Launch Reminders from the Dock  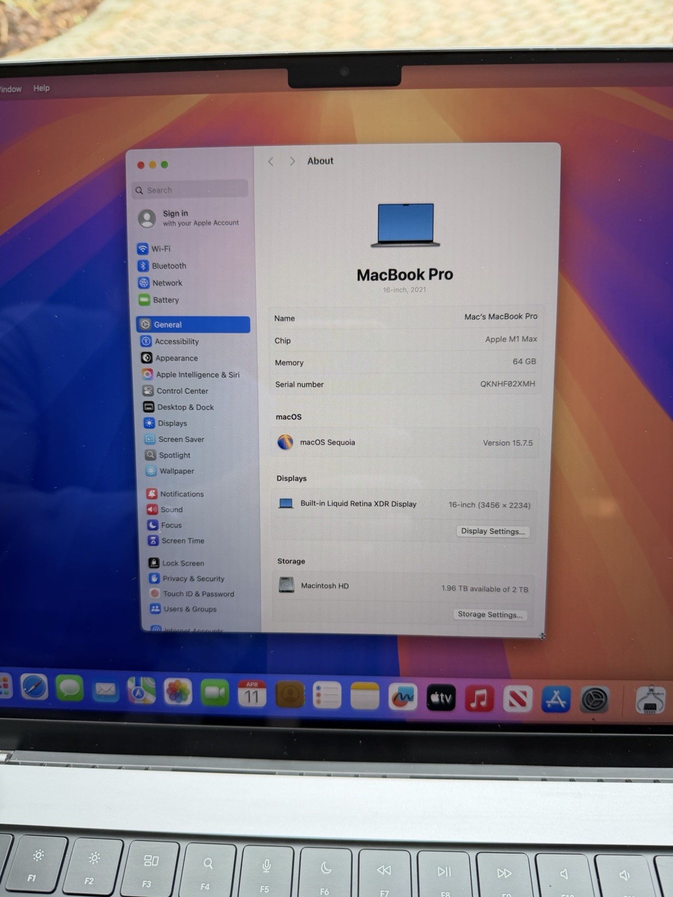coord(327,696)
